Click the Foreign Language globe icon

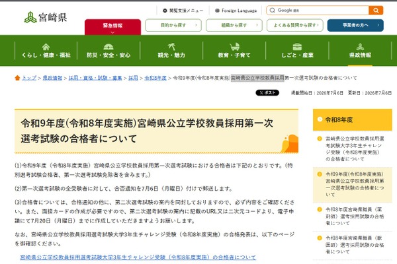pyautogui.click(x=217, y=11)
